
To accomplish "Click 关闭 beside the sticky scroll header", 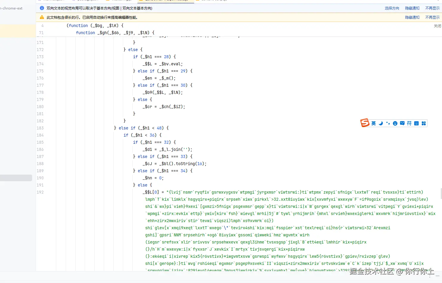I will tap(437, 26).
